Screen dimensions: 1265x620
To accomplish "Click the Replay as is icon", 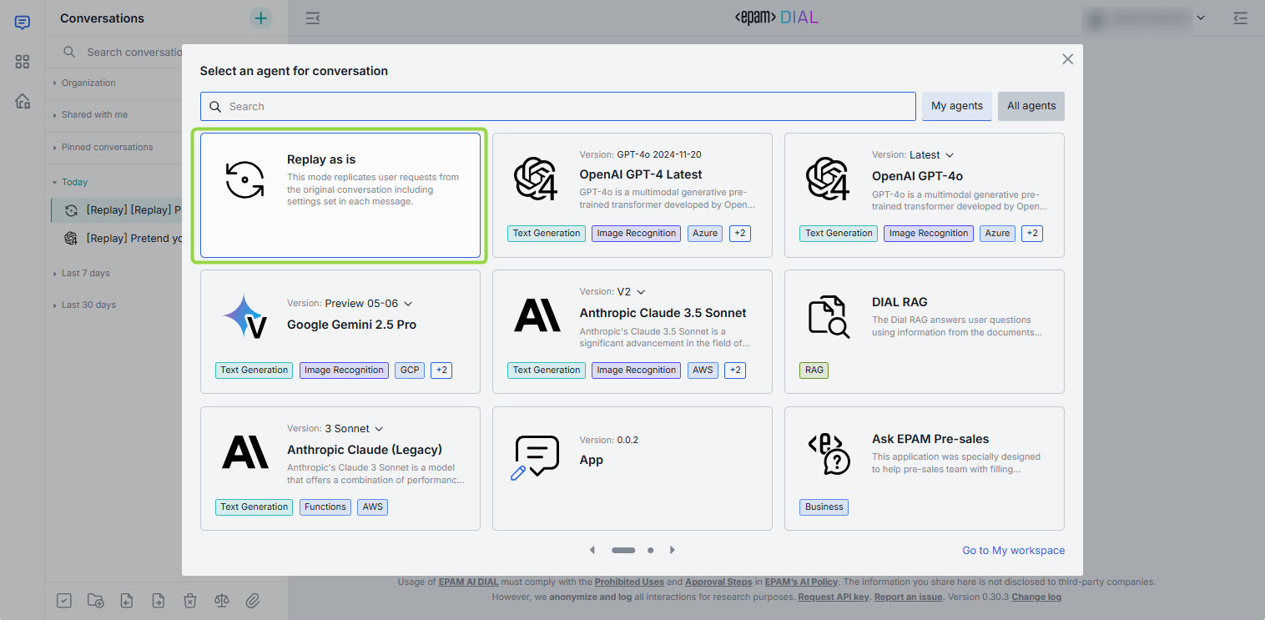I will [245, 179].
